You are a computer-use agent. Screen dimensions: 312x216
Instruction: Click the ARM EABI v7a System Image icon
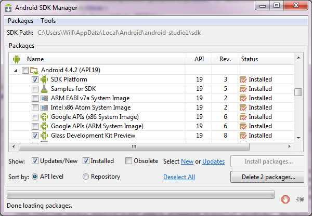44,98
